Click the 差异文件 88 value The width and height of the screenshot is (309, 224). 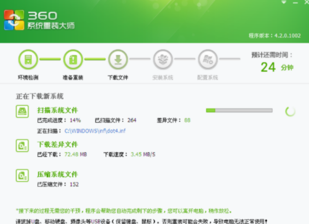(x=187, y=120)
